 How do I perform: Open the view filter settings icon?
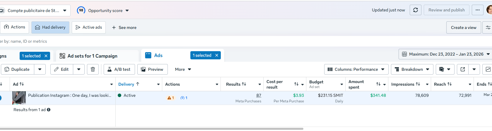pos(488,27)
